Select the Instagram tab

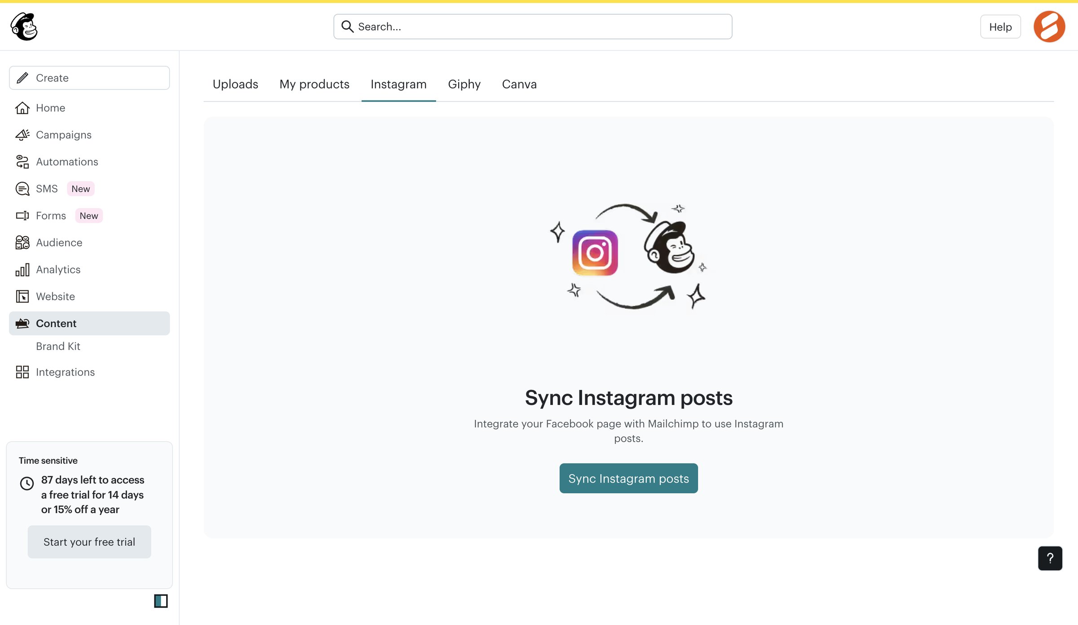pyautogui.click(x=398, y=84)
